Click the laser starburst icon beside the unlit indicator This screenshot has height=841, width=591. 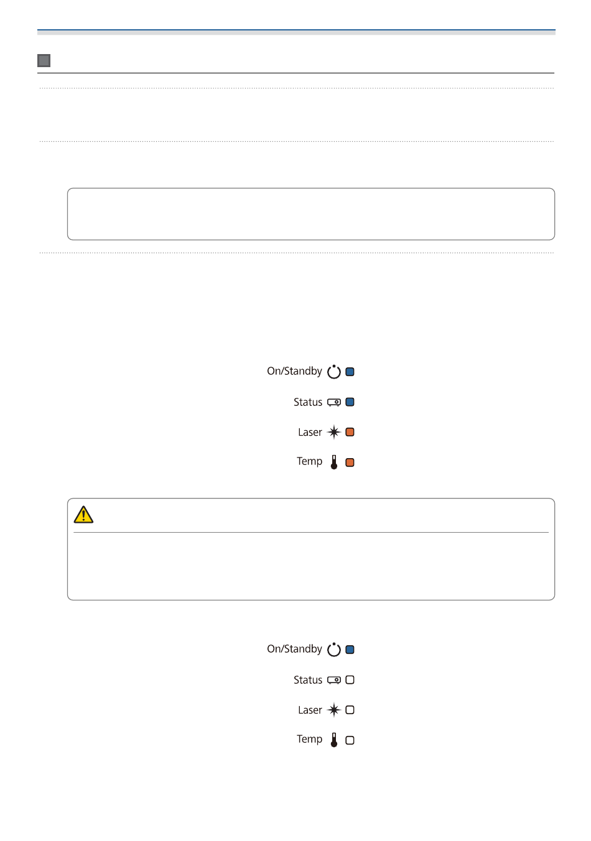click(334, 710)
